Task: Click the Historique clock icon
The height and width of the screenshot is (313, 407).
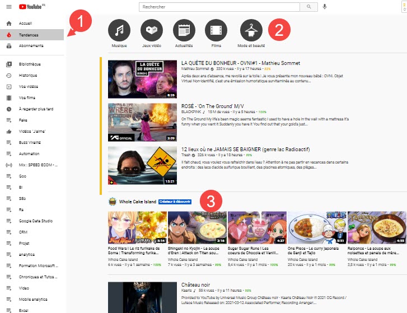Action: click(x=9, y=75)
